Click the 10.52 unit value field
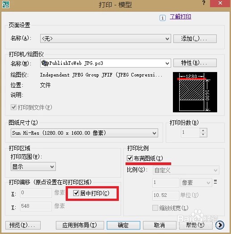Viewport: 231px width, 234px height. click(166, 196)
